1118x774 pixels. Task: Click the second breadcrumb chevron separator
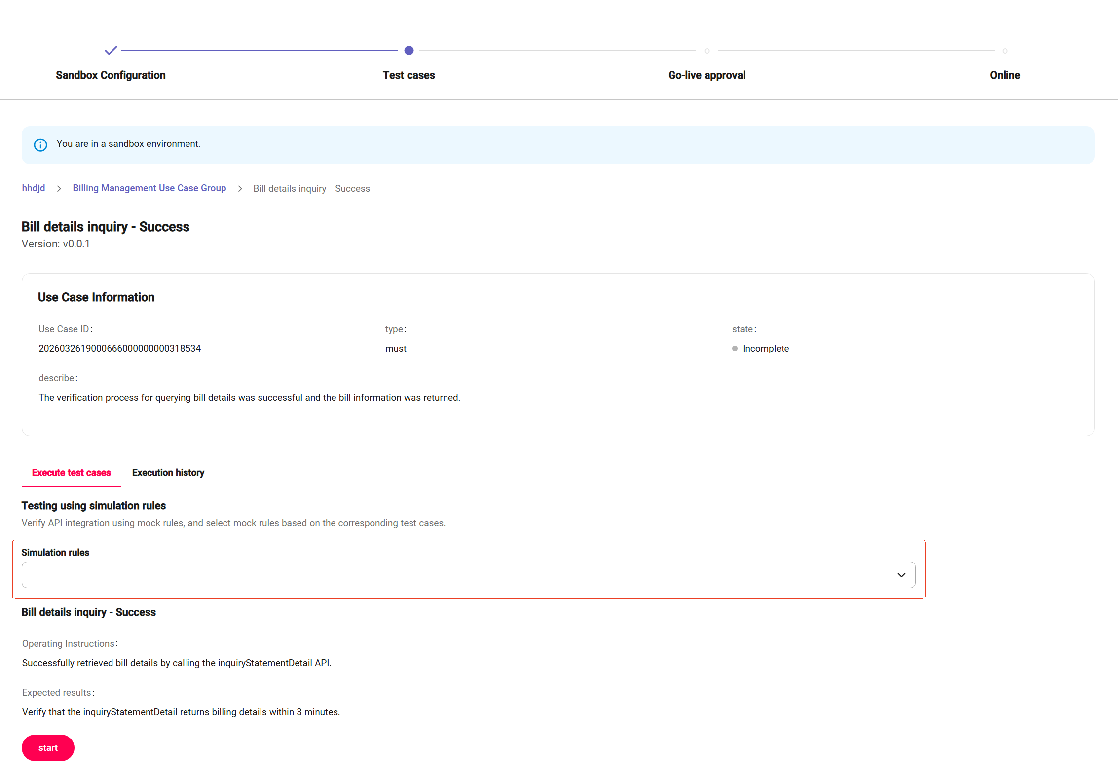(x=240, y=189)
